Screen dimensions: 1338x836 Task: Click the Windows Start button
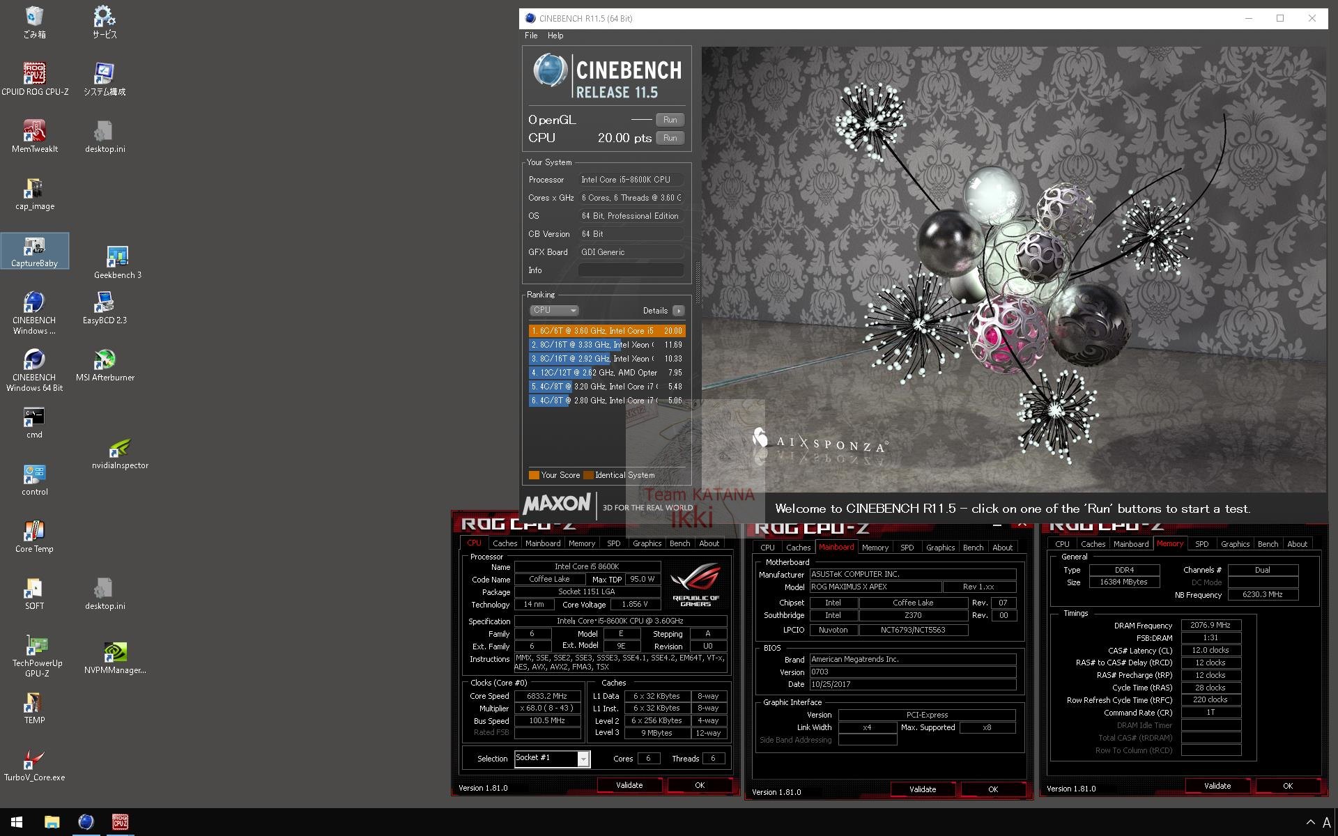(x=17, y=822)
